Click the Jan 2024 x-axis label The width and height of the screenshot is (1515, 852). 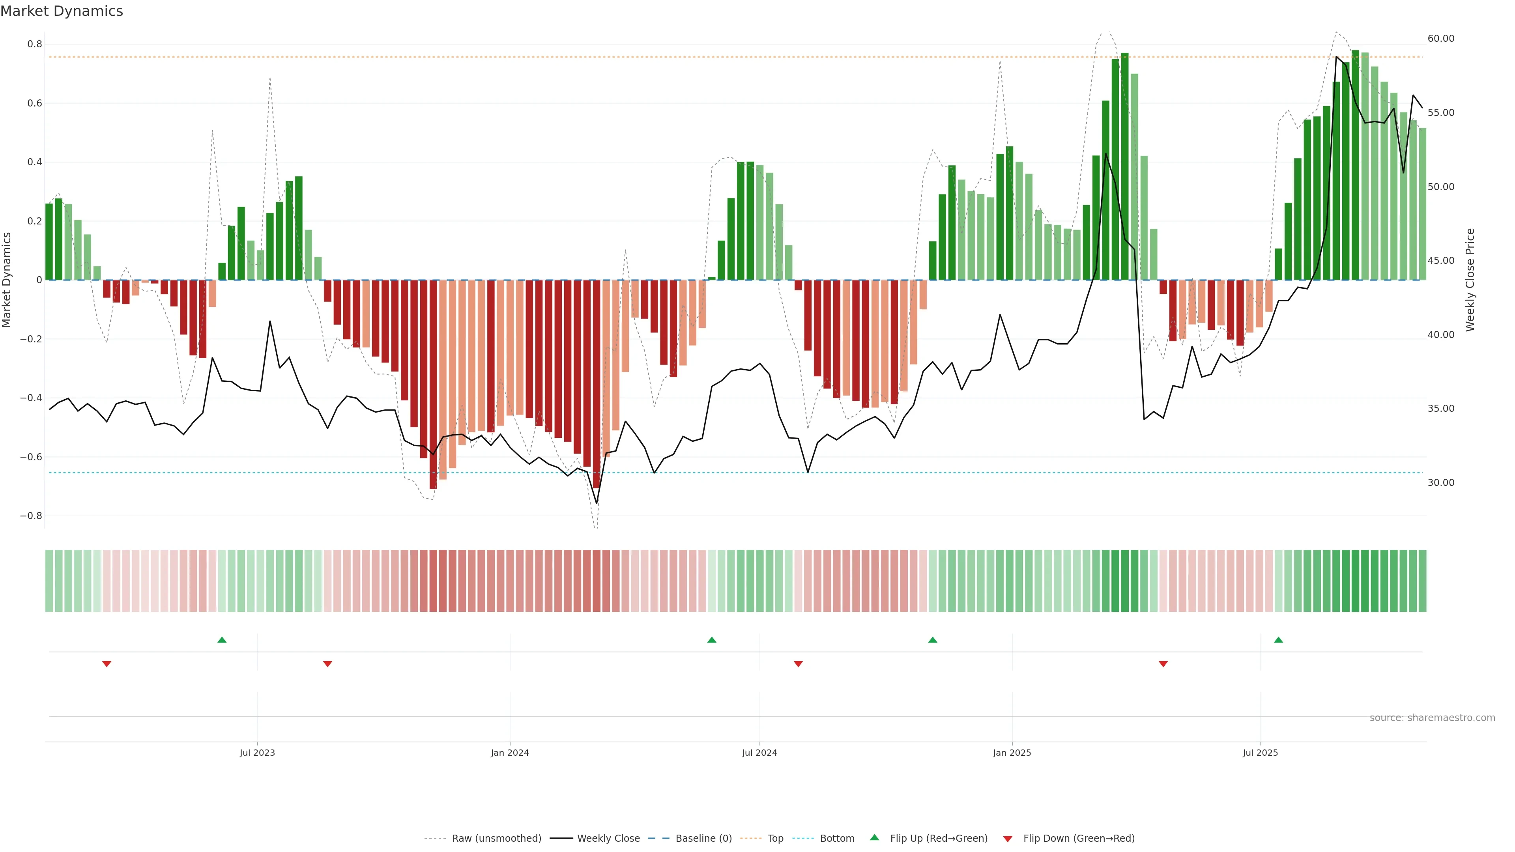pos(510,753)
